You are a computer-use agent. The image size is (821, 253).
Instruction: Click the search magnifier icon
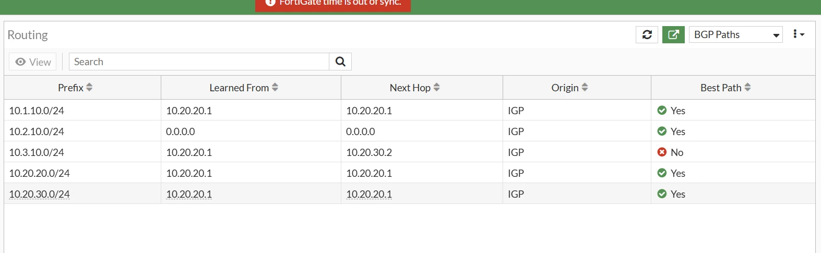pyautogui.click(x=340, y=62)
